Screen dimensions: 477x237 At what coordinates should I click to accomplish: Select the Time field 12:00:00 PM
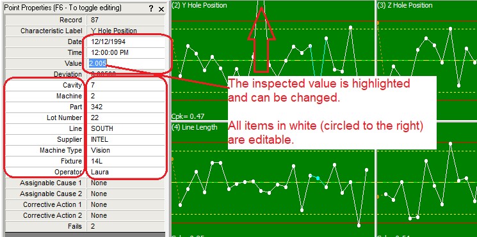pyautogui.click(x=126, y=52)
